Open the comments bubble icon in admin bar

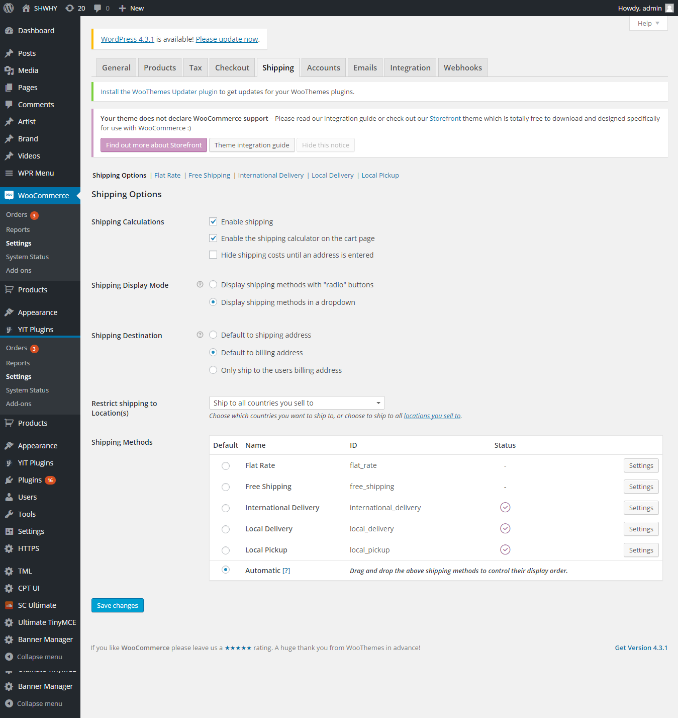pyautogui.click(x=98, y=8)
